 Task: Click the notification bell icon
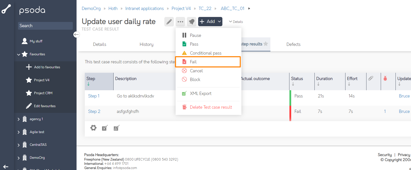[192, 22]
